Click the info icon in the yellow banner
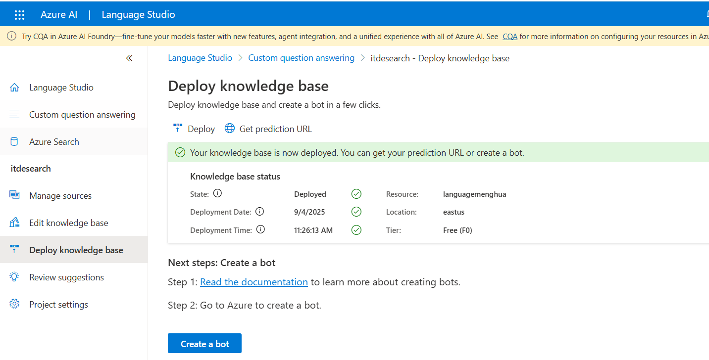This screenshot has height=360, width=709. pyautogui.click(x=11, y=37)
